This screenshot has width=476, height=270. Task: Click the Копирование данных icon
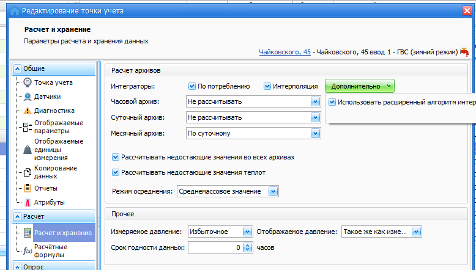pyautogui.click(x=28, y=172)
